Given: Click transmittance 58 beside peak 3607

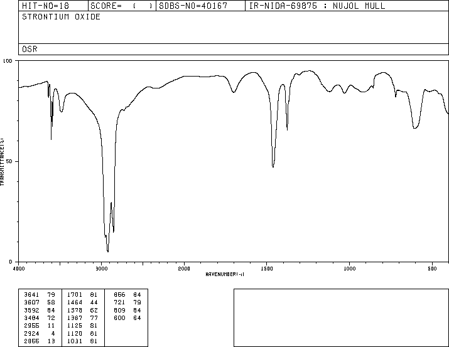Looking at the screenshot, I should pyautogui.click(x=51, y=302).
